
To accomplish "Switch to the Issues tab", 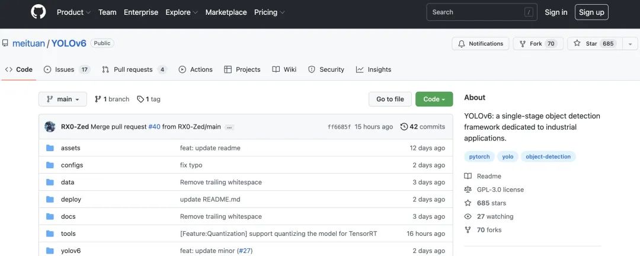I will [x=66, y=69].
